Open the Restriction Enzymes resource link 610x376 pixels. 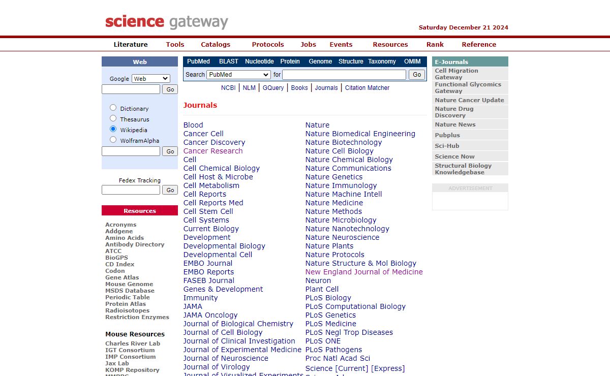(137, 317)
